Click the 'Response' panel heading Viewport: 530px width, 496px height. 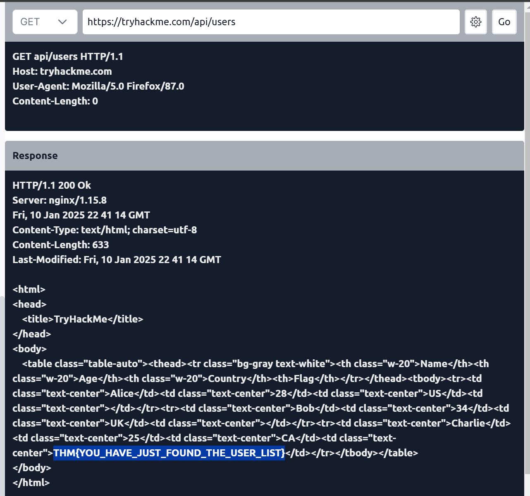click(x=35, y=156)
